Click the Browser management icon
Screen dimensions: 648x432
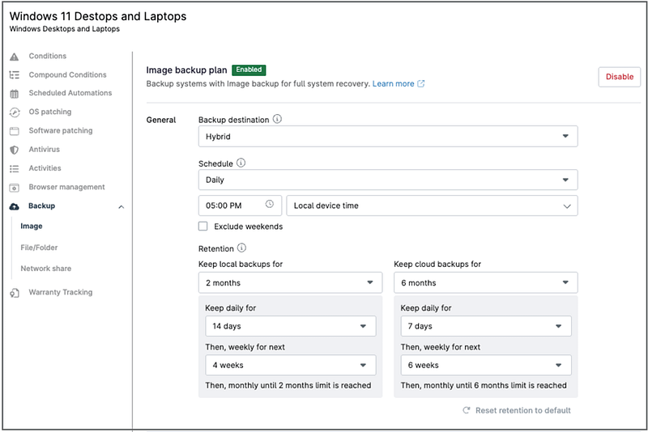14,188
